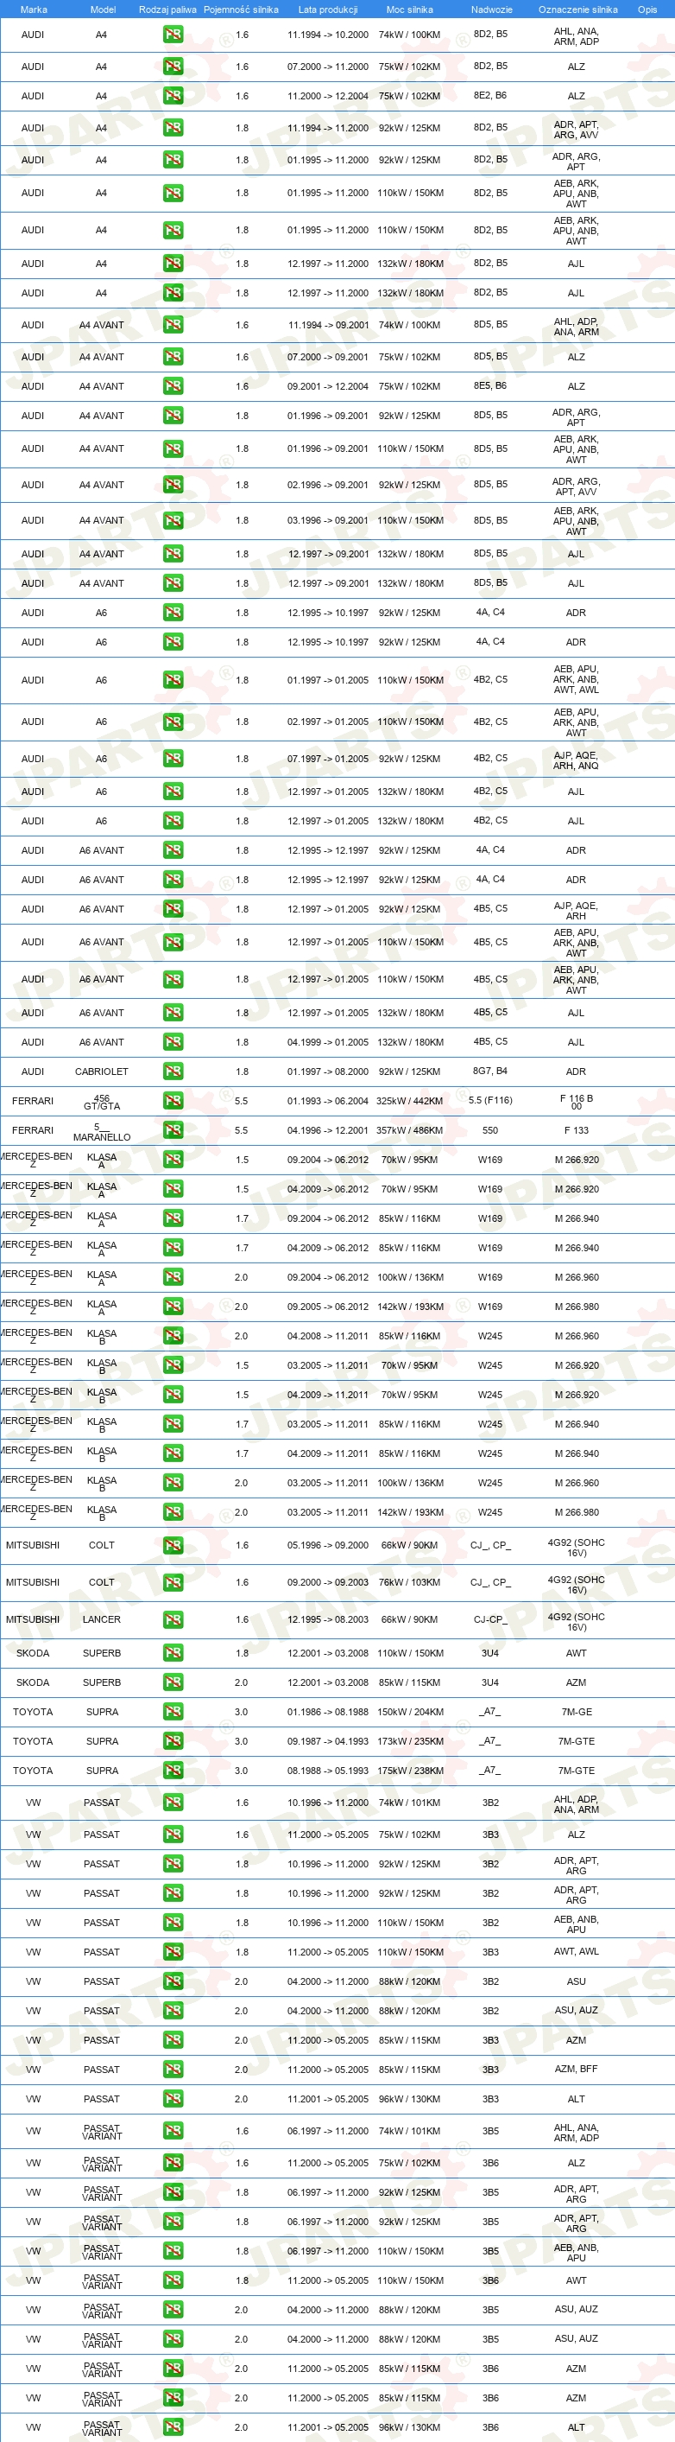The width and height of the screenshot is (675, 2442).
Task: Select the '04.1999 -> 01.2005' production years cell
Action: tap(327, 1043)
